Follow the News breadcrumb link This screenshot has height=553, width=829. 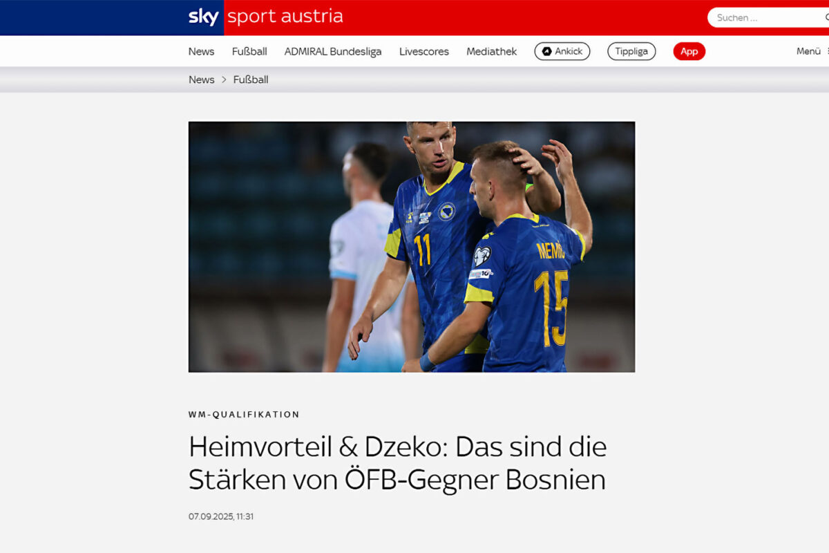[x=202, y=79]
